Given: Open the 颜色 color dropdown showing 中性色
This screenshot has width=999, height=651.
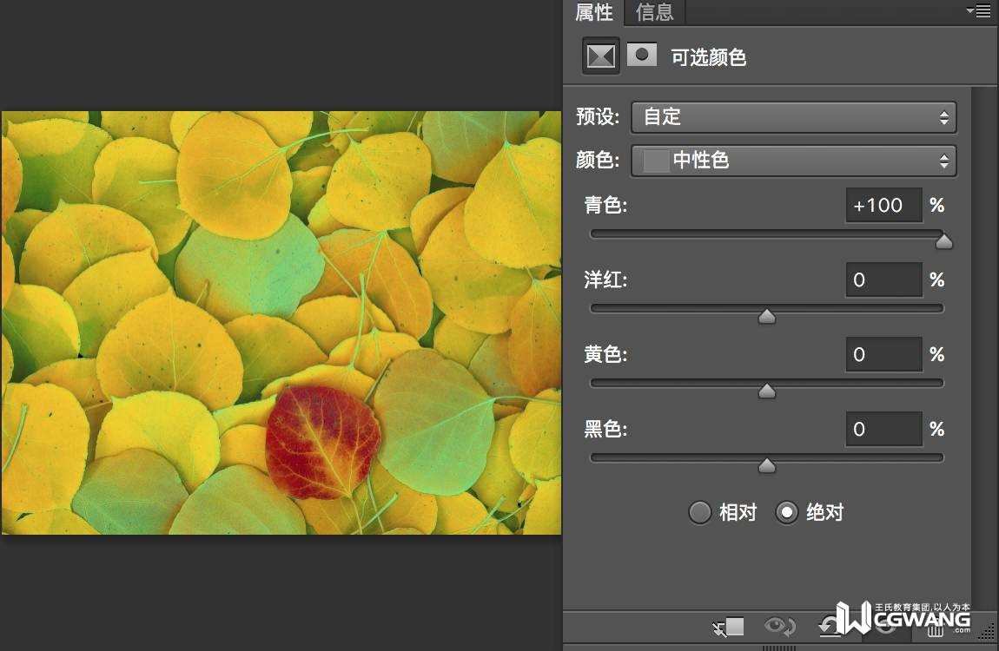Looking at the screenshot, I should tap(793, 161).
